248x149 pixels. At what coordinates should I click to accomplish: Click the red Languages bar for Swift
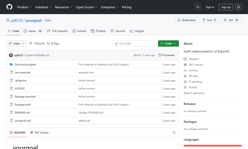pyautogui.click(x=213, y=146)
